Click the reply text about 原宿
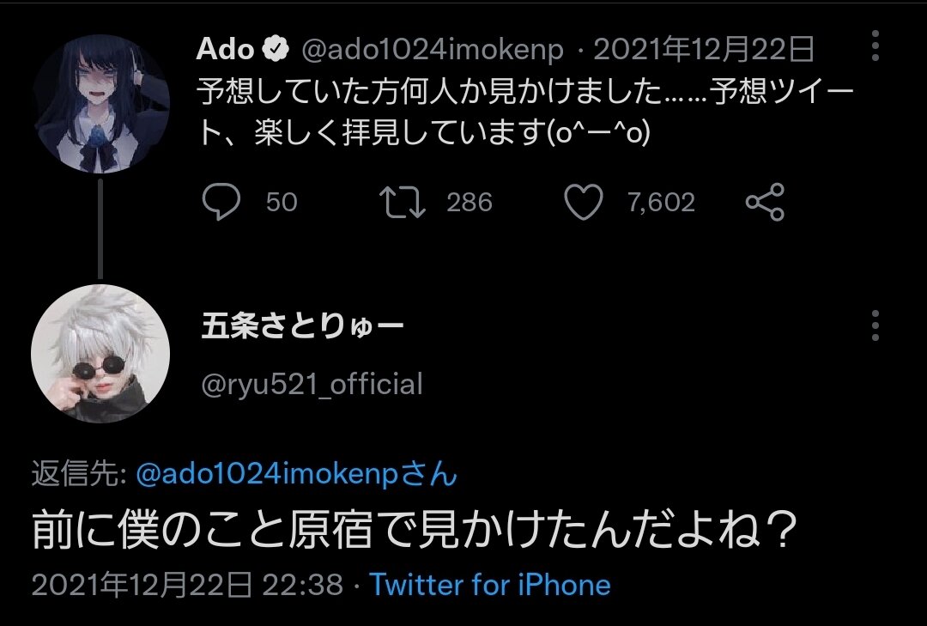 [411, 531]
